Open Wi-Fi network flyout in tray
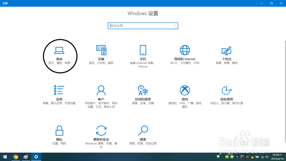 [262, 157]
